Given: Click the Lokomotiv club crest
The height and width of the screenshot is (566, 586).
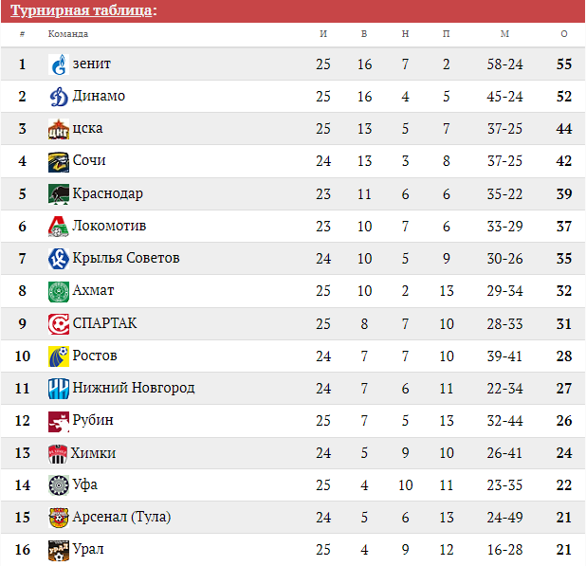Looking at the screenshot, I should pyautogui.click(x=59, y=227).
